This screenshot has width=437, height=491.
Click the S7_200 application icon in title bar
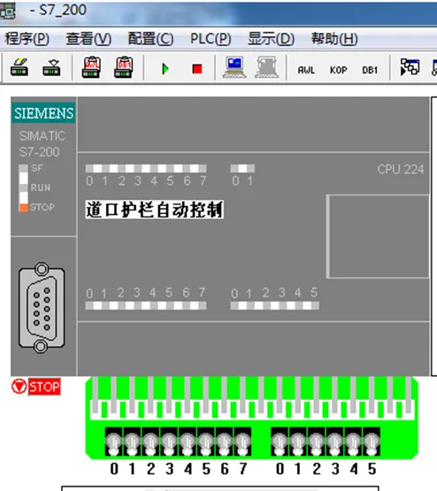8,12
